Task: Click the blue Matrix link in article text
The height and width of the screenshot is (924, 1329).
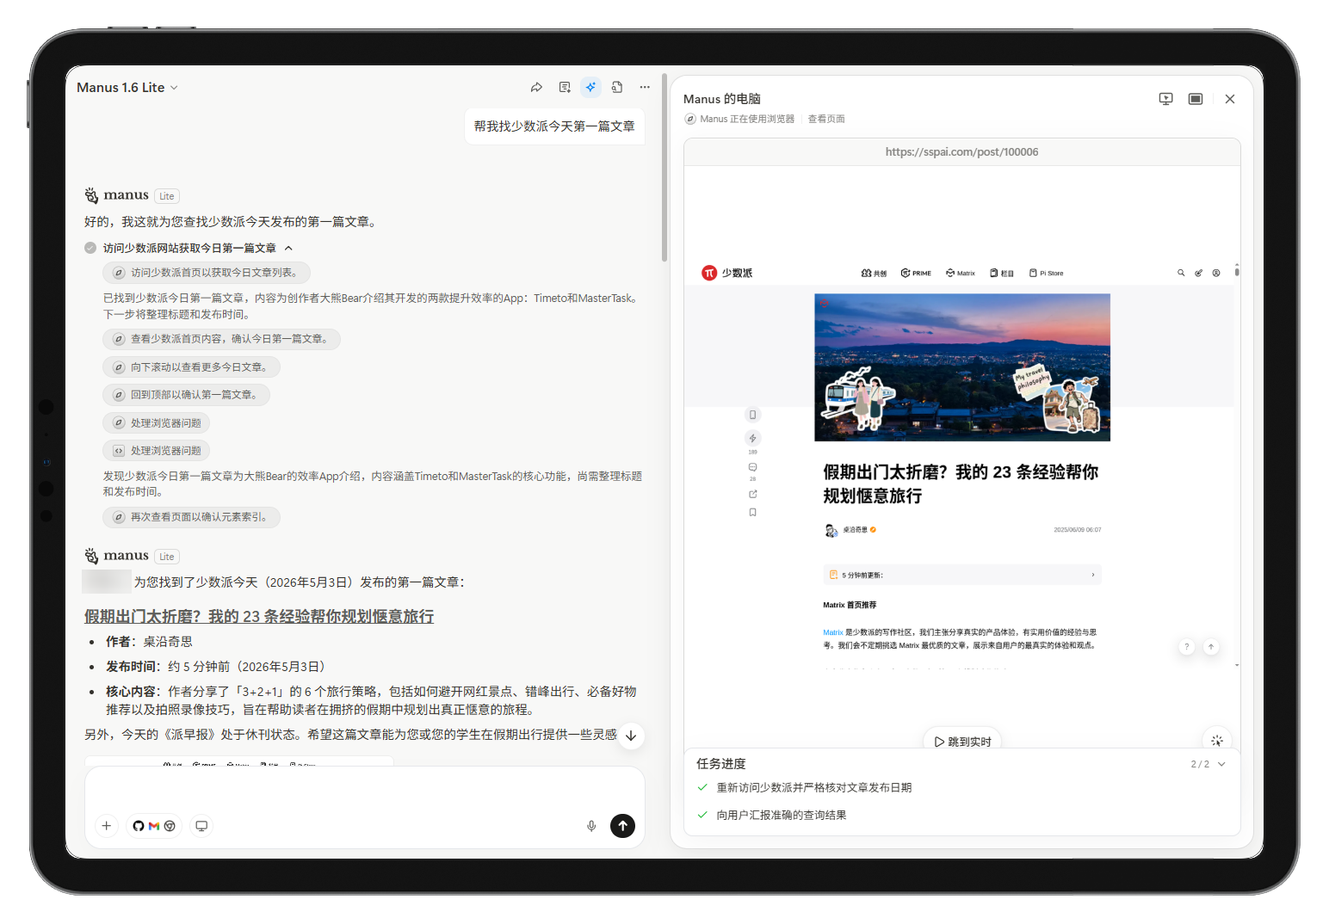Action: [833, 632]
